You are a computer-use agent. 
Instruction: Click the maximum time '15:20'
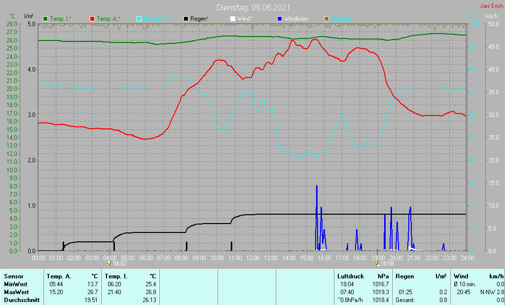(56, 292)
